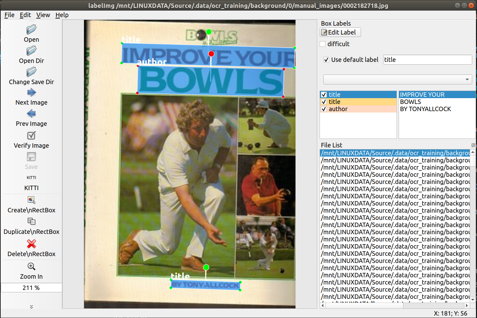Uncheck the second title label checkbox
477x318 pixels.
click(324, 102)
